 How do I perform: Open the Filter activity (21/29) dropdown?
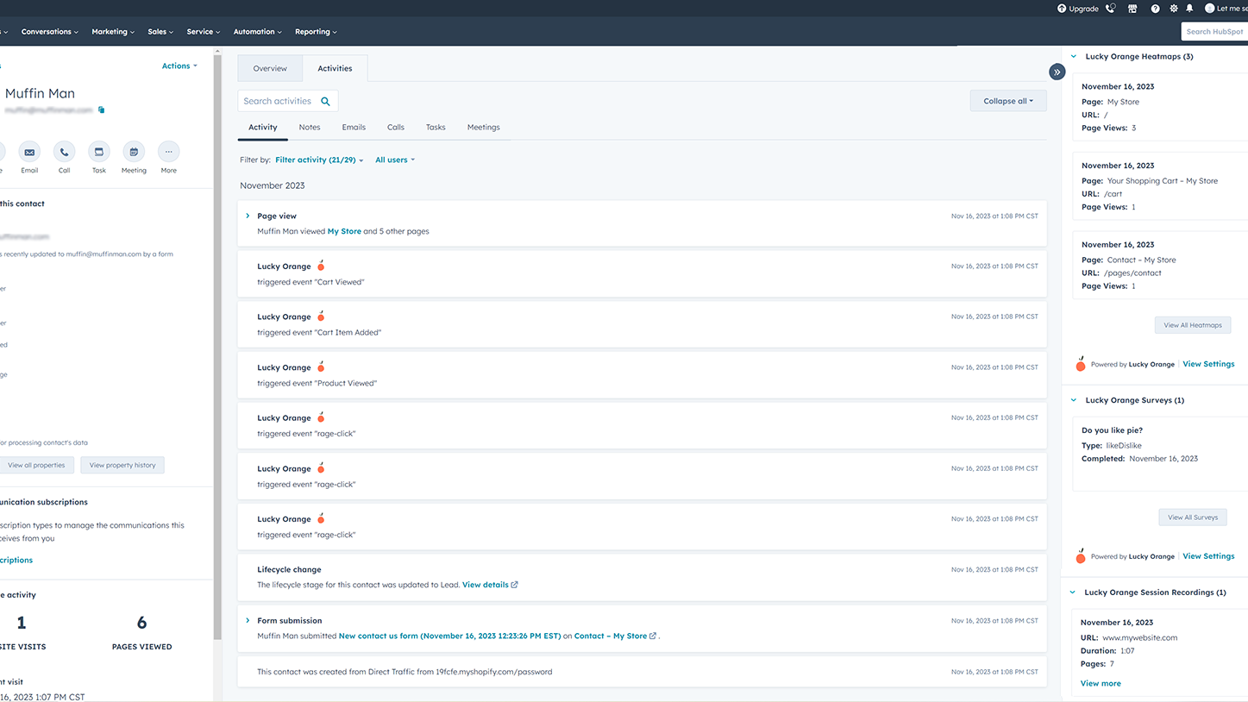[318, 160]
